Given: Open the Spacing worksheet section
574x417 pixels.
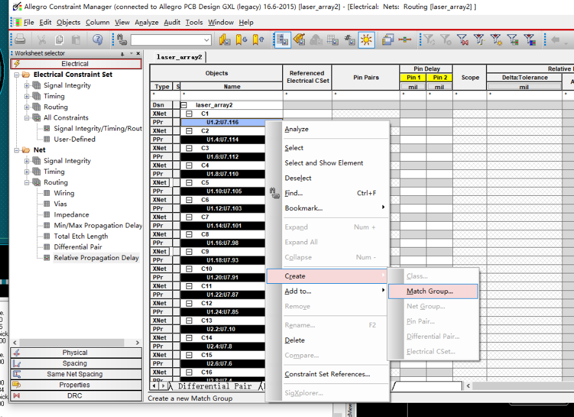Looking at the screenshot, I should click(x=76, y=363).
